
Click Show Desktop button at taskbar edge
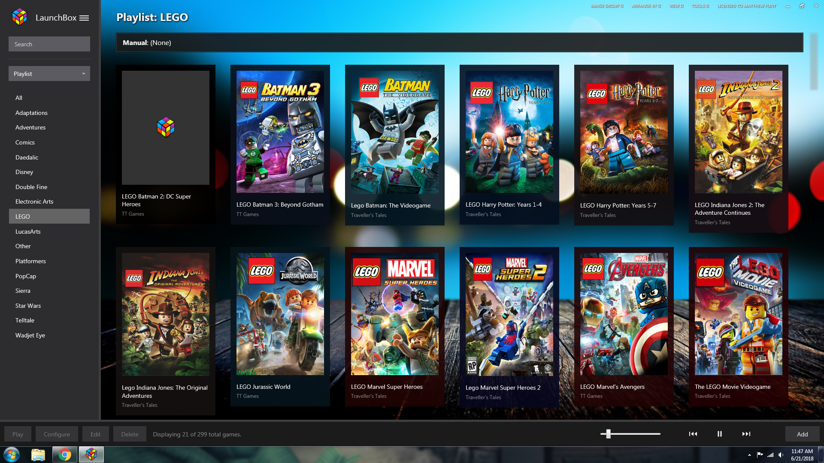click(821, 454)
